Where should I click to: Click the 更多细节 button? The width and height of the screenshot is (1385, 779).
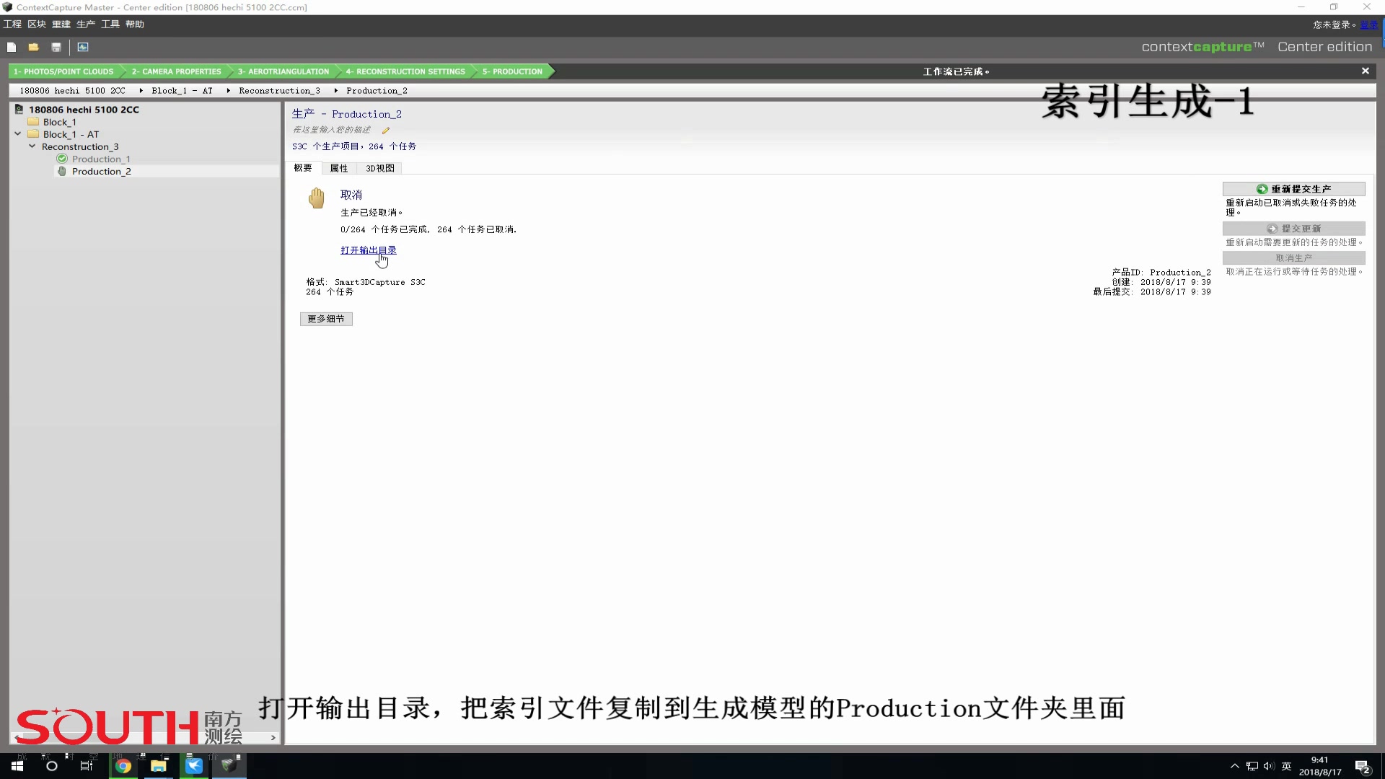[327, 317]
